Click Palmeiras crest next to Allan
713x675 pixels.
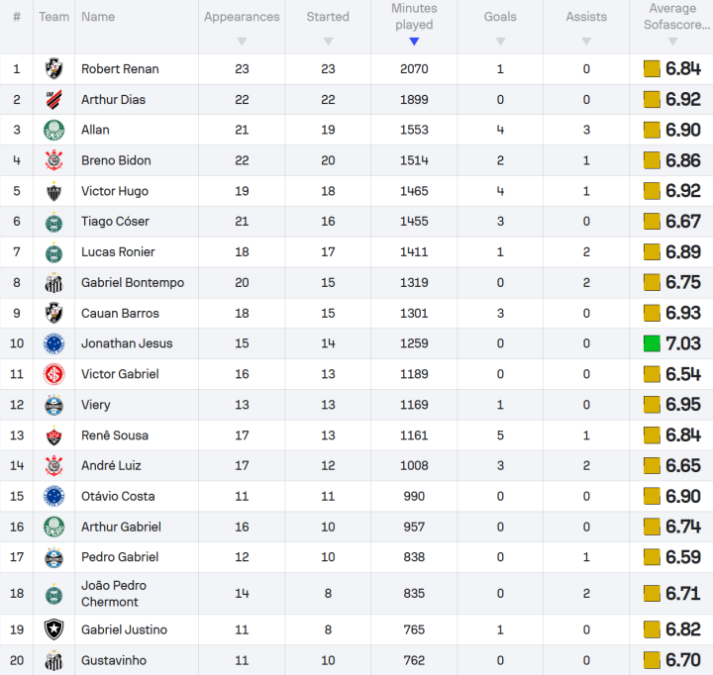coord(54,130)
